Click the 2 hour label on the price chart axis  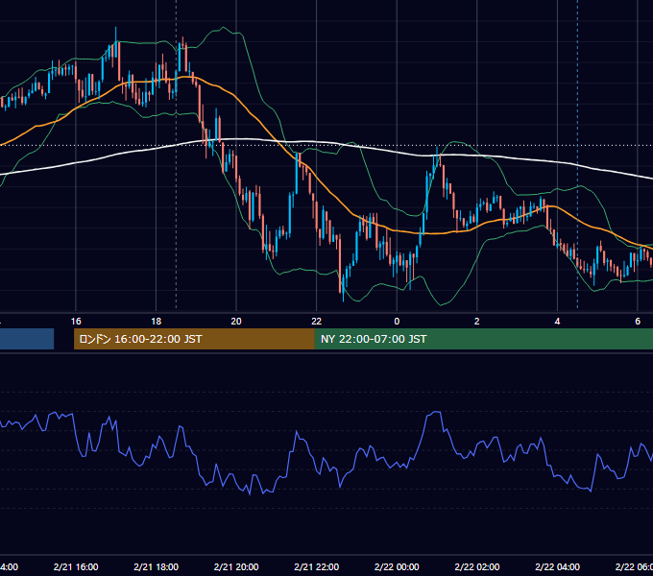coord(477,322)
